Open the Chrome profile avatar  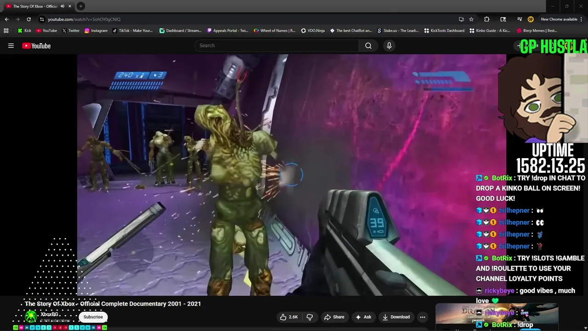(x=531, y=19)
